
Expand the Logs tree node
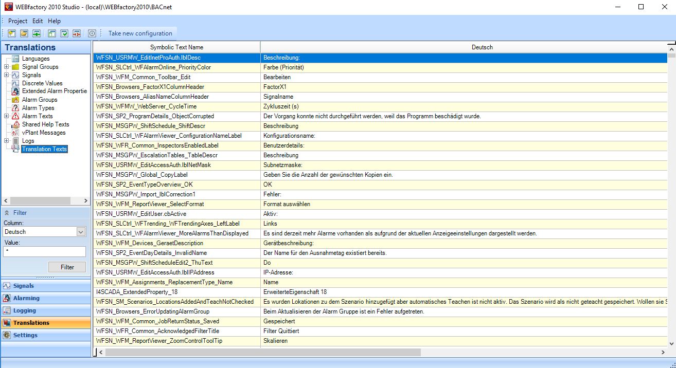click(x=6, y=141)
